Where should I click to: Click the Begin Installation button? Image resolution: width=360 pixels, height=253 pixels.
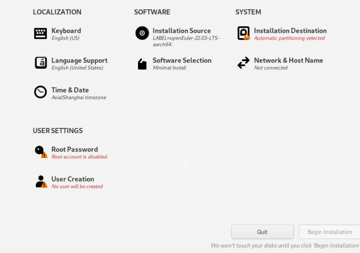(329, 232)
